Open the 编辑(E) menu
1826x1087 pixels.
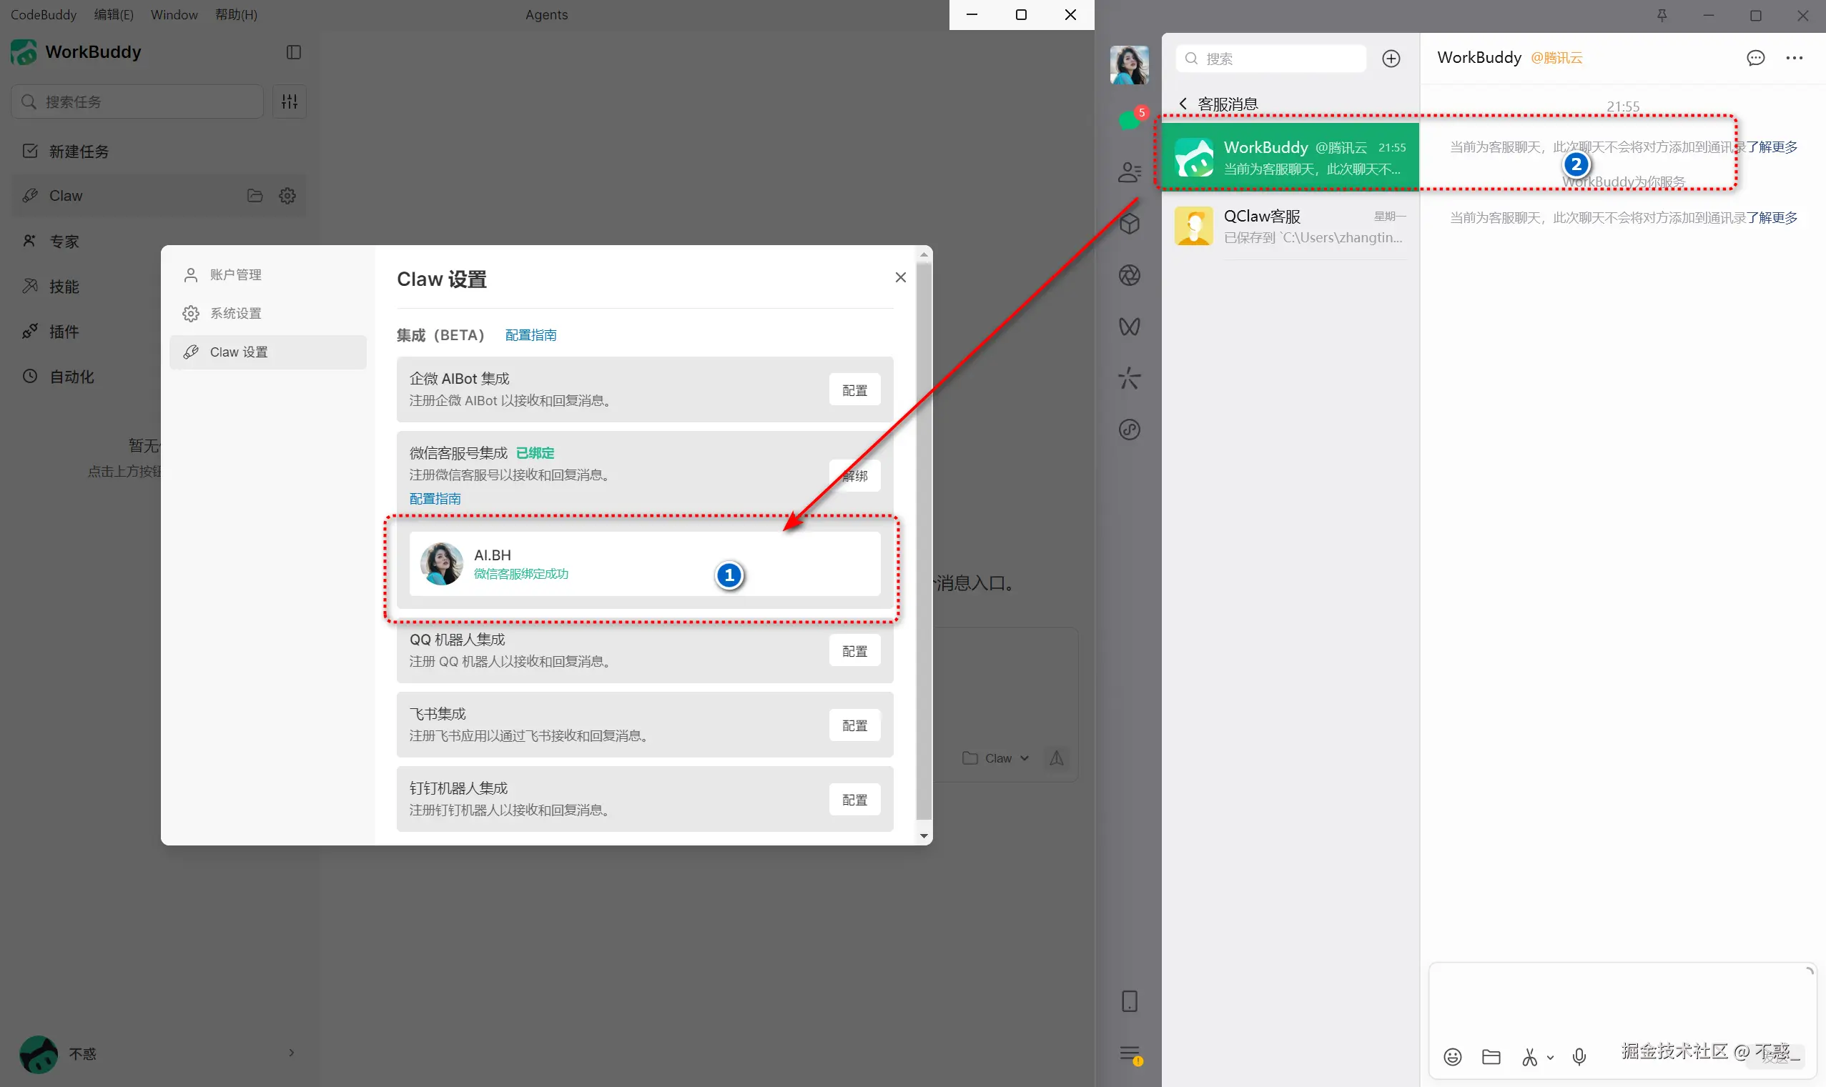click(114, 14)
